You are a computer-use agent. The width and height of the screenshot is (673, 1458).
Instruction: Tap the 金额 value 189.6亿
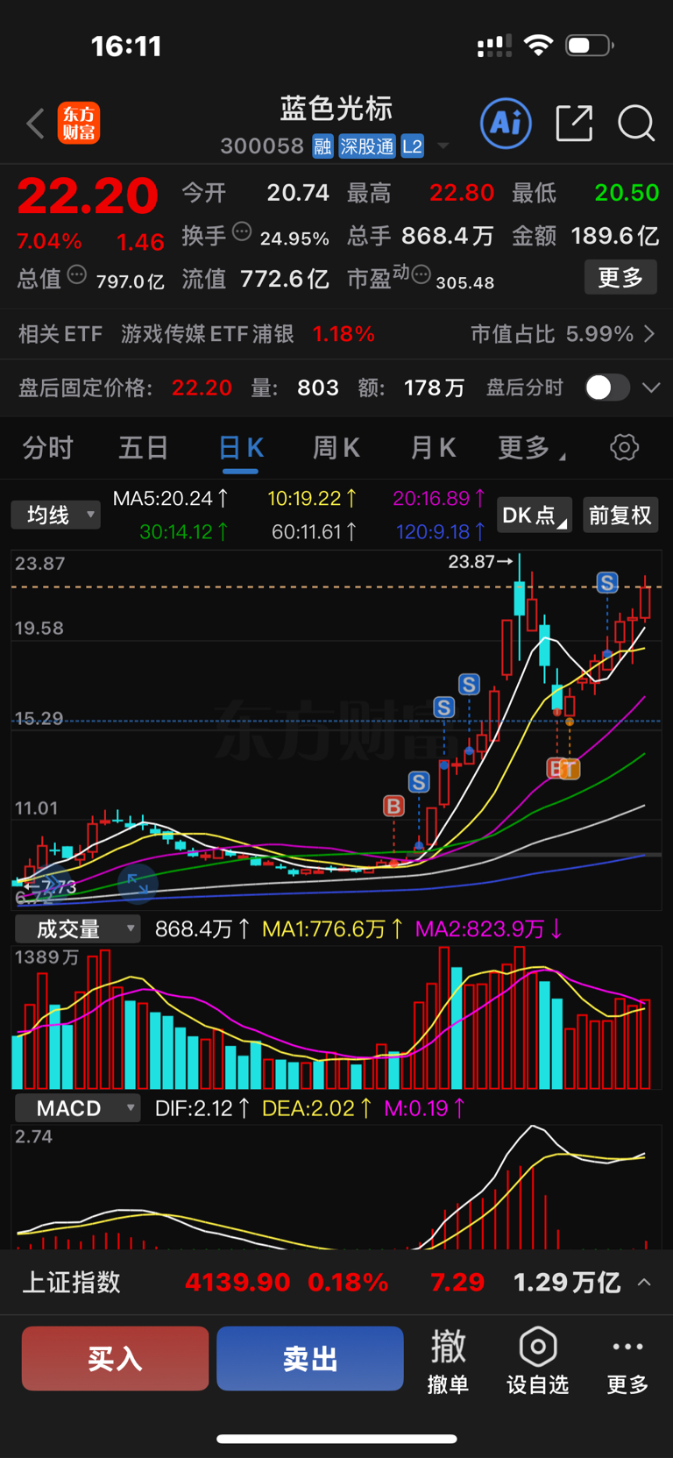pos(614,236)
